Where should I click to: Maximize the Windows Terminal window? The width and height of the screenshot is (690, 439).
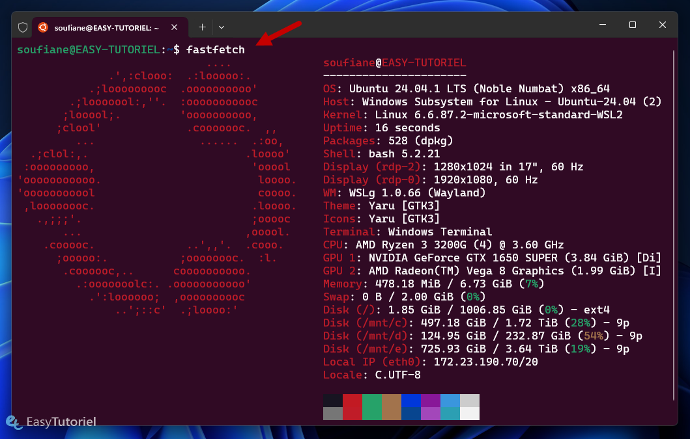click(x=632, y=25)
